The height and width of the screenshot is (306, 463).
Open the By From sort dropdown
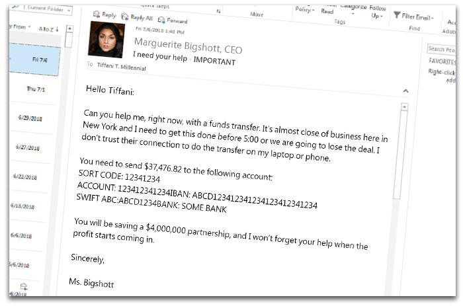tap(21, 27)
